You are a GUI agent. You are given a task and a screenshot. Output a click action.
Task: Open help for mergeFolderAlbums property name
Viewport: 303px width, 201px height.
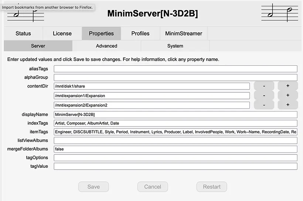click(28, 149)
